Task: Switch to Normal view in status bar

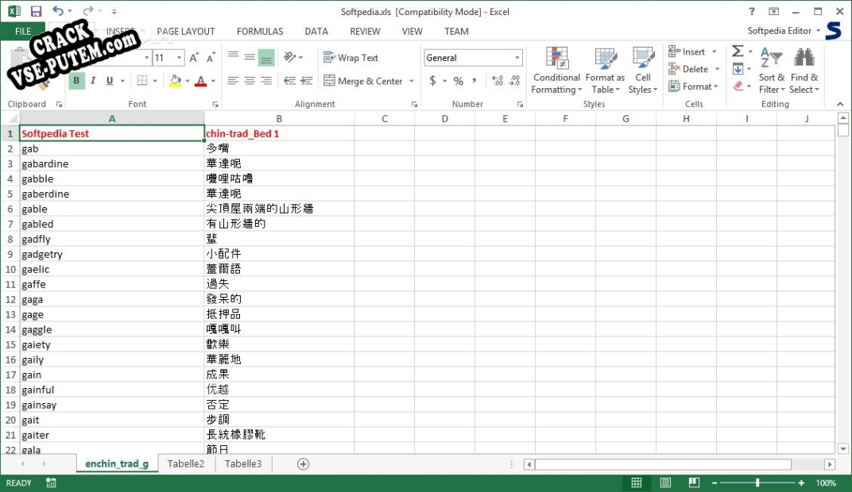Action: point(637,482)
